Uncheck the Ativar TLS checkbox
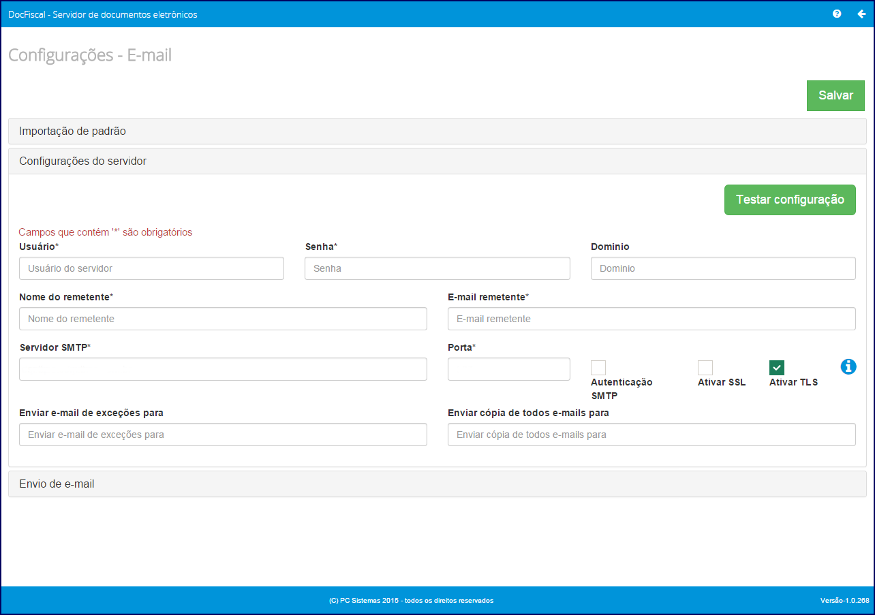 (777, 368)
